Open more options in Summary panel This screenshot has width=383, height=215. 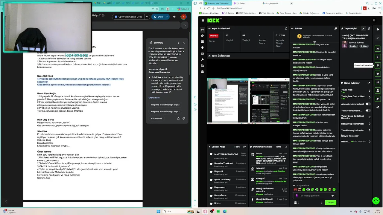[x=178, y=43]
